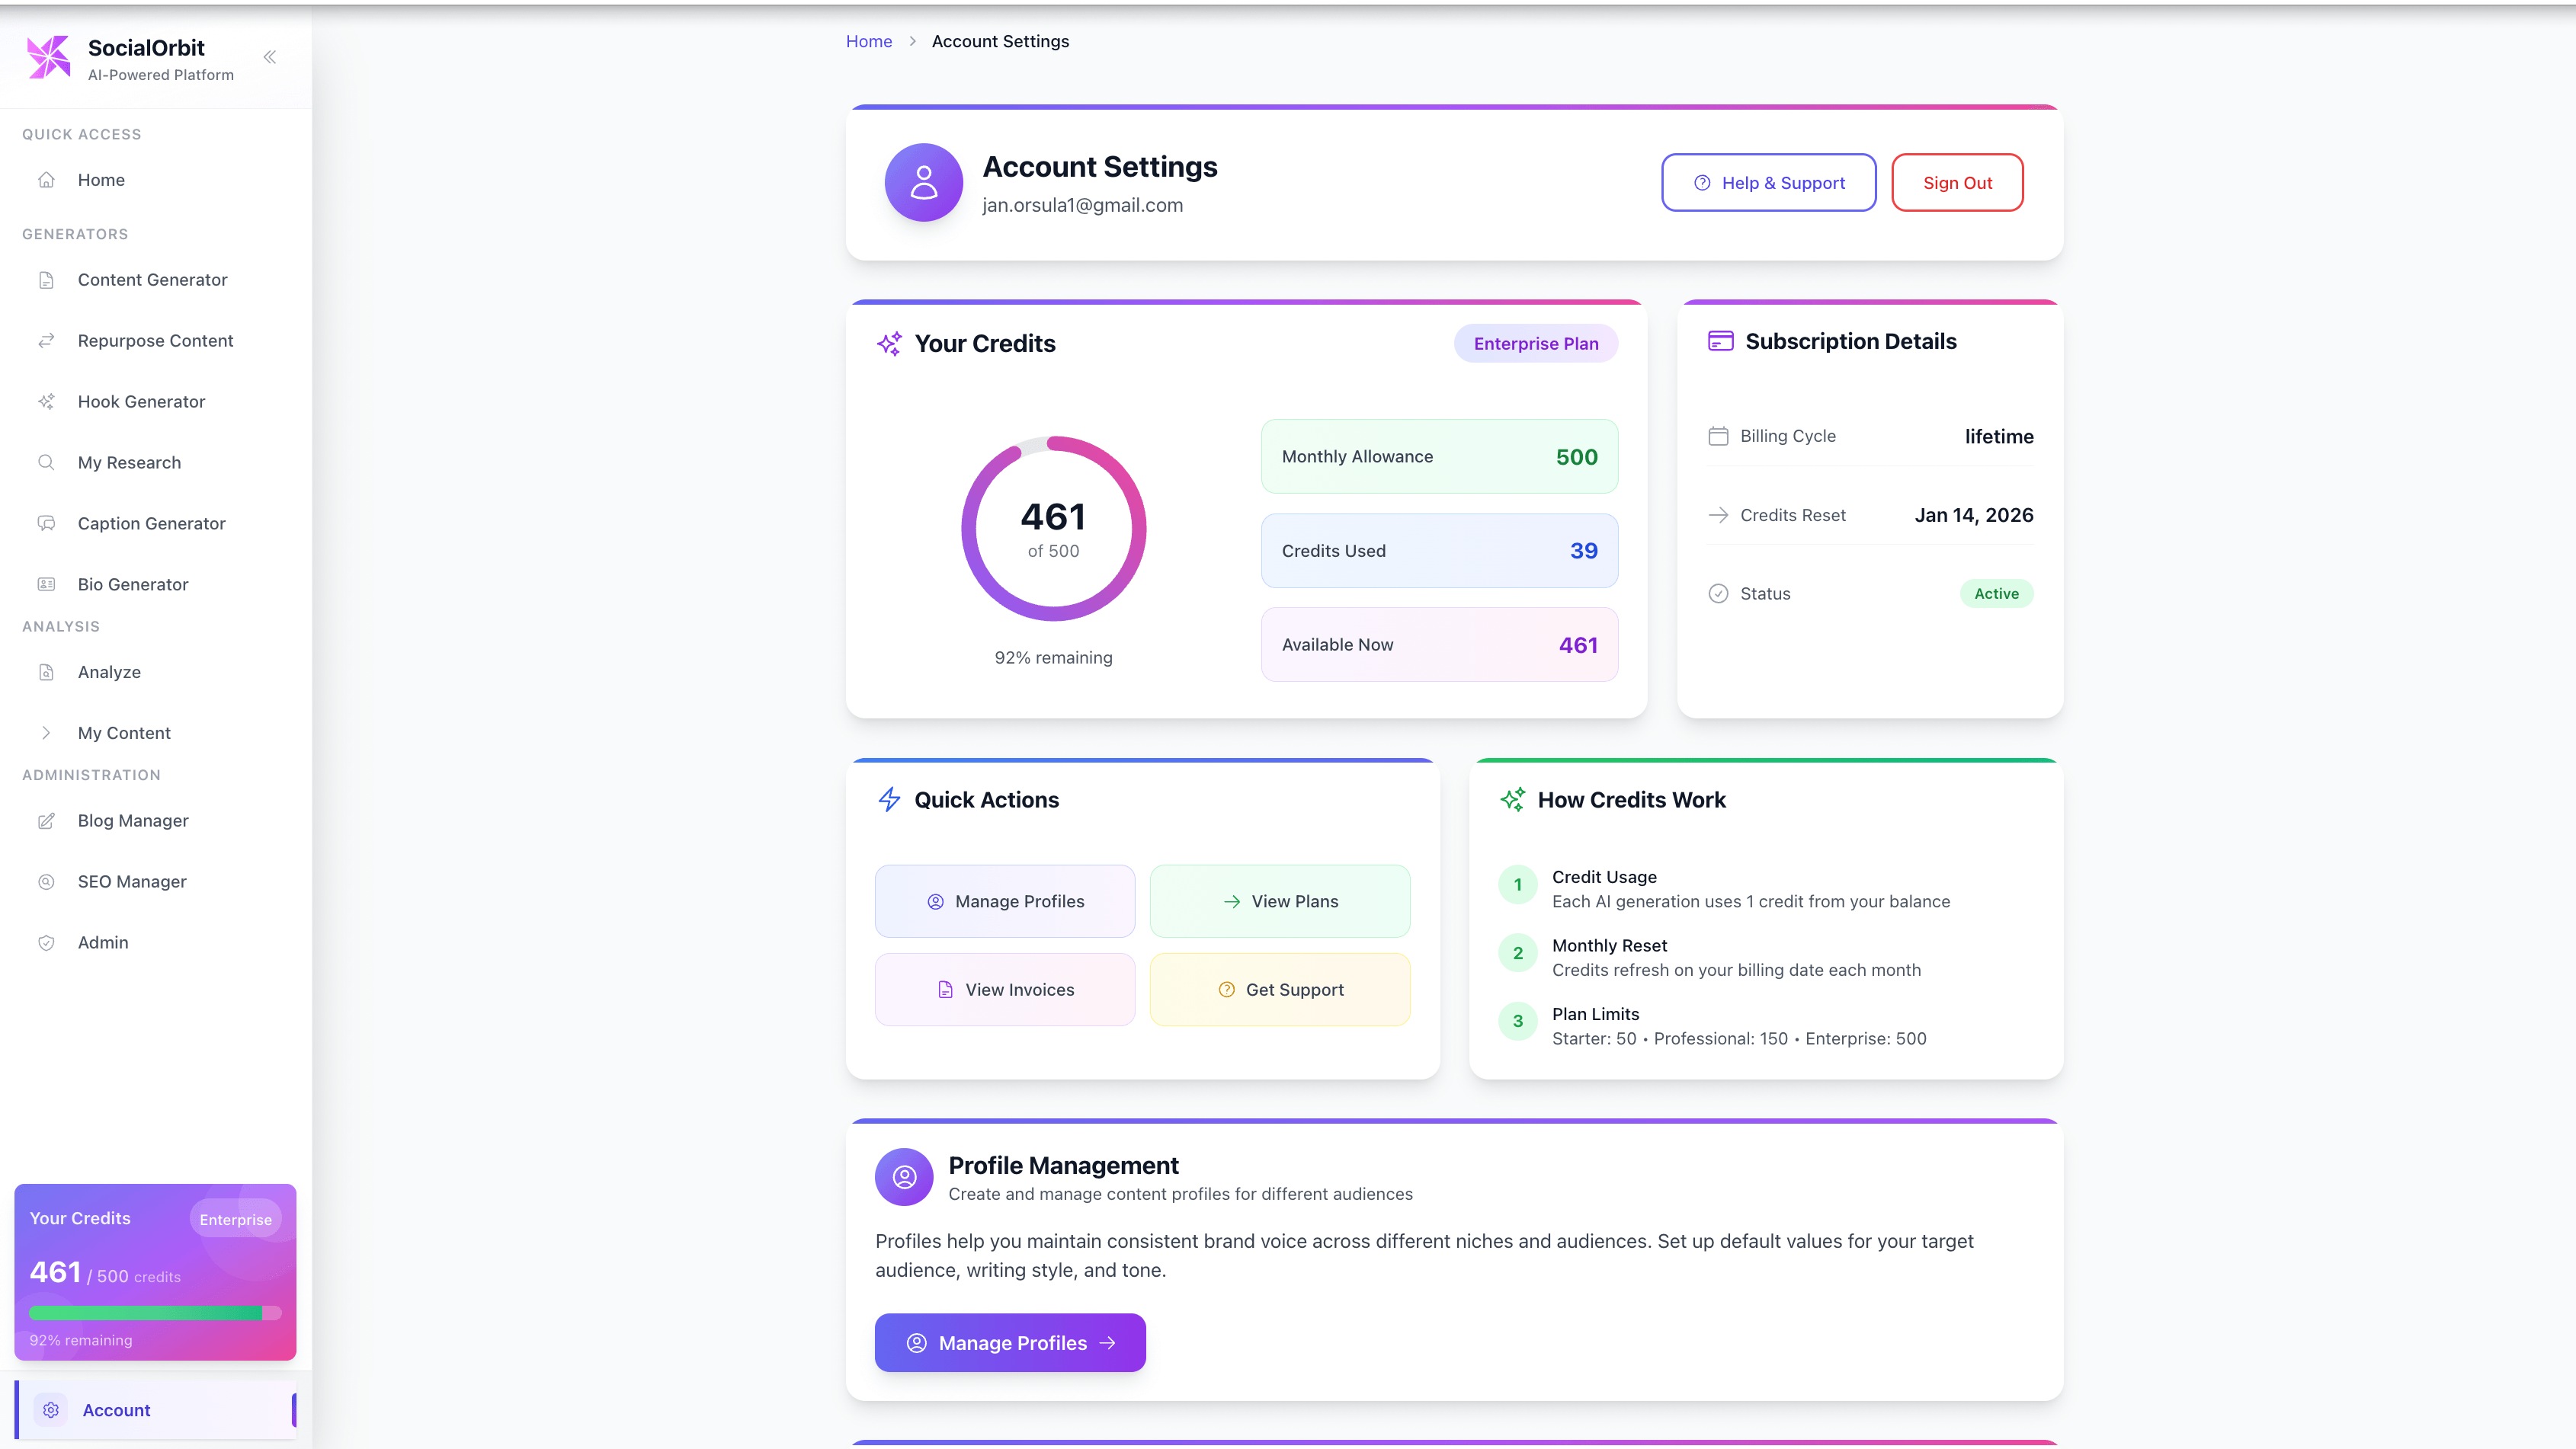
Task: Open the Bio Generator card icon
Action: 47,584
